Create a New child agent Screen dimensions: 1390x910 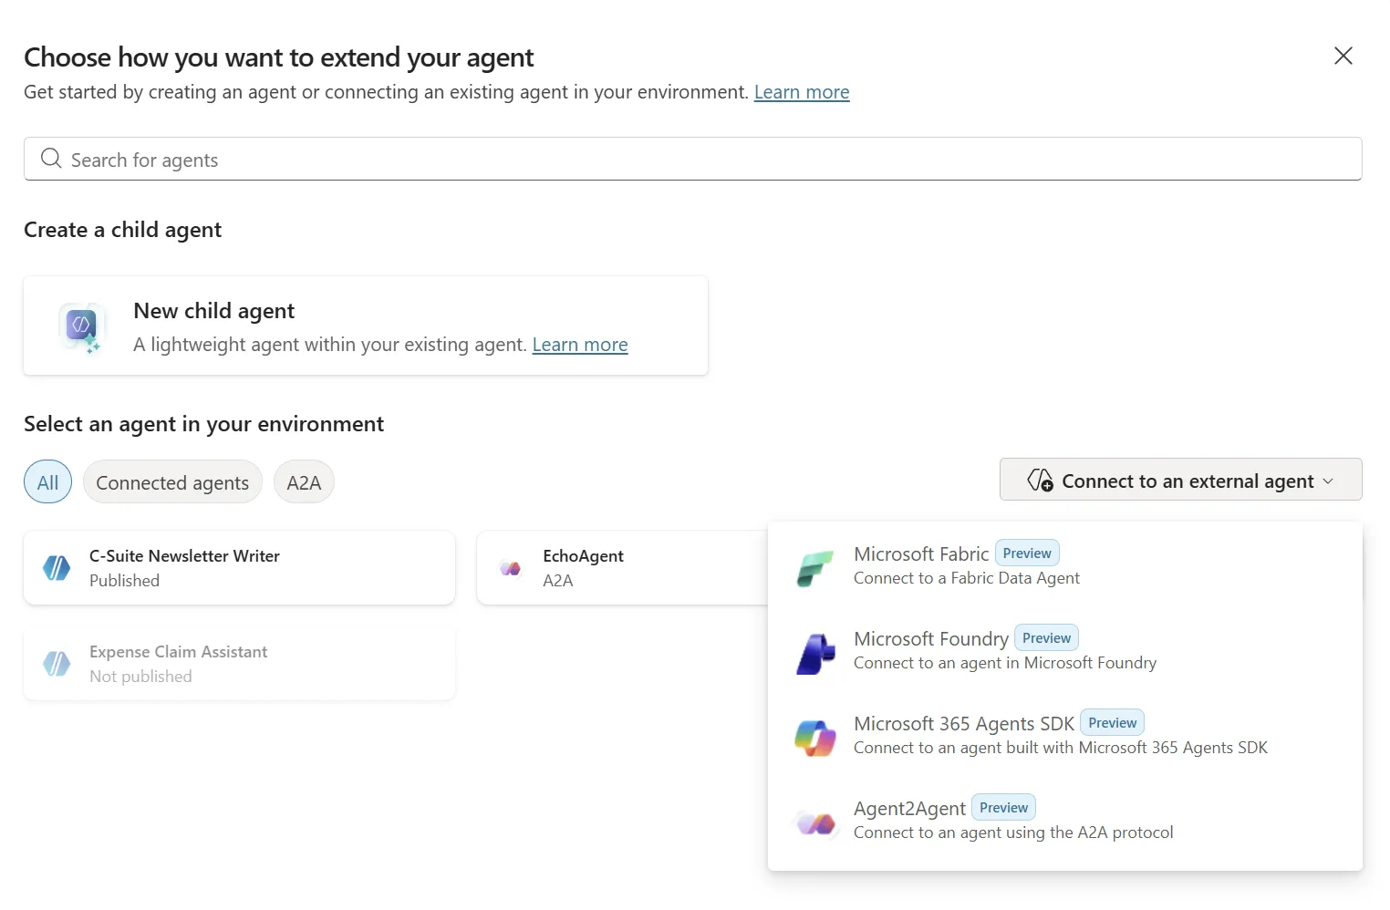366,326
